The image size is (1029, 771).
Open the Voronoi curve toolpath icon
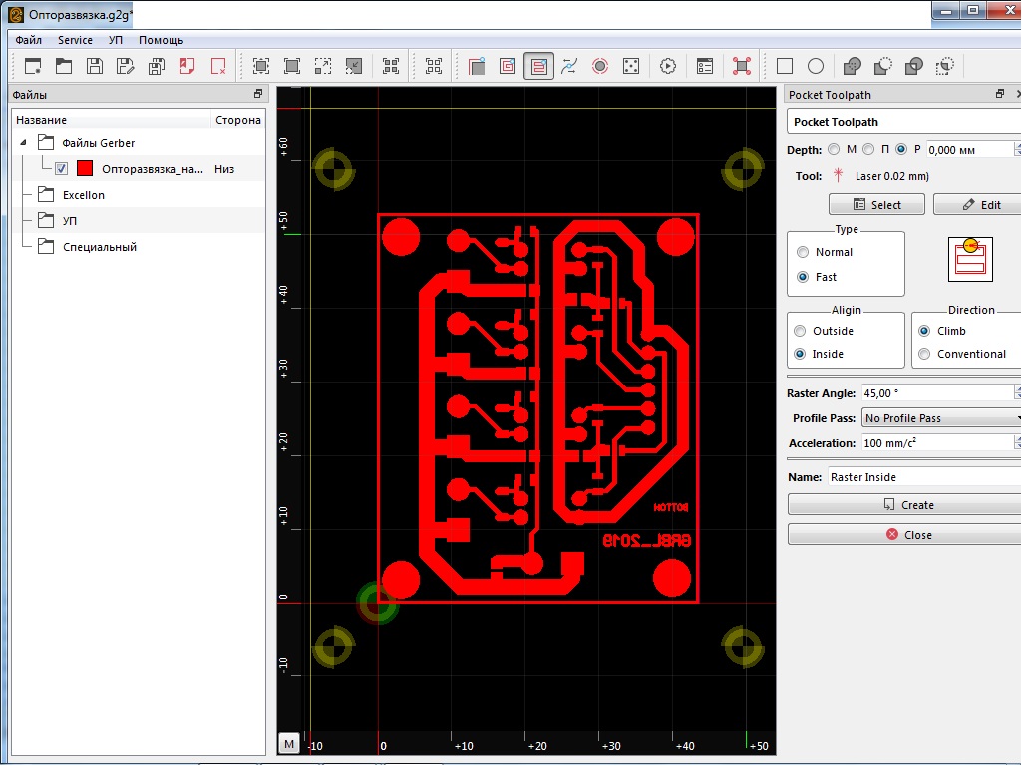569,66
